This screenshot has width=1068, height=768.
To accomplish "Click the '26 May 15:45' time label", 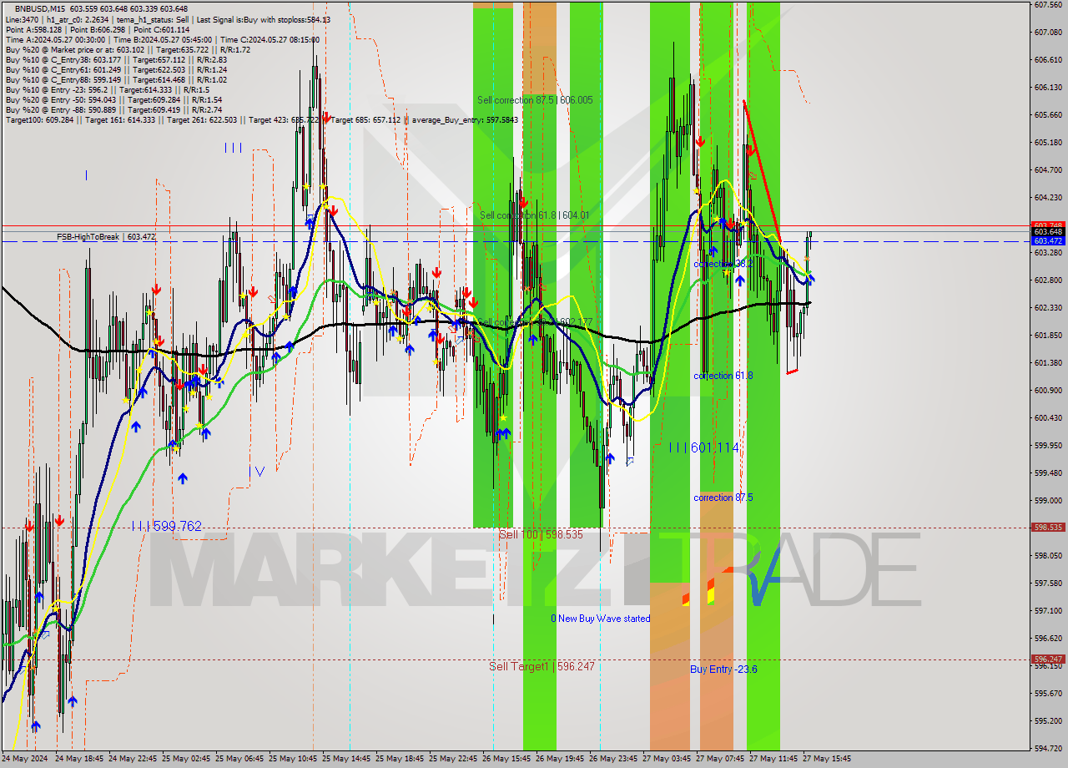I will pos(506,759).
